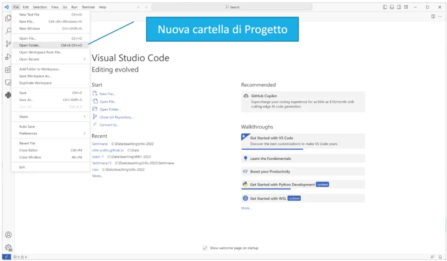Uncheck Show welcome page on startup
Viewport: 447px width, 261px height.
point(205,248)
